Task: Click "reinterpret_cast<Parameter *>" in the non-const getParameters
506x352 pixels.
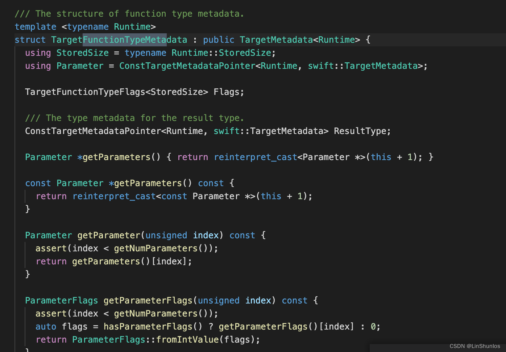Action: 290,157
